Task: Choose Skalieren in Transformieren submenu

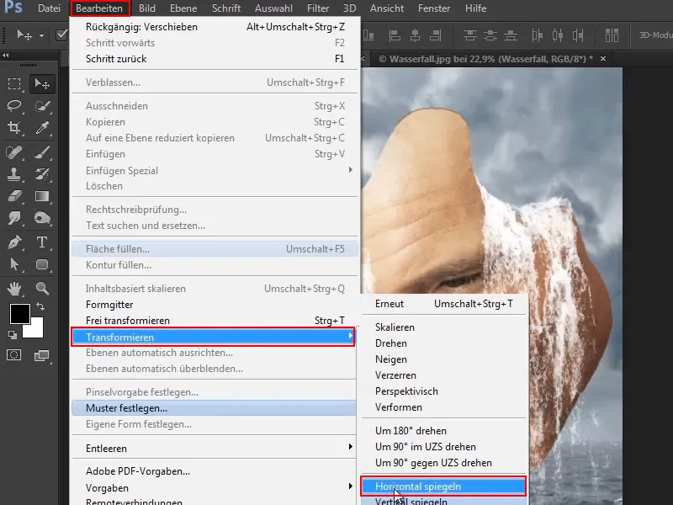Action: point(443,327)
